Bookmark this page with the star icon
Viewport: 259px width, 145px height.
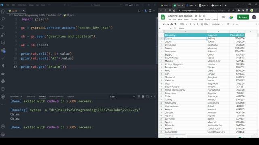[x=233, y=10]
